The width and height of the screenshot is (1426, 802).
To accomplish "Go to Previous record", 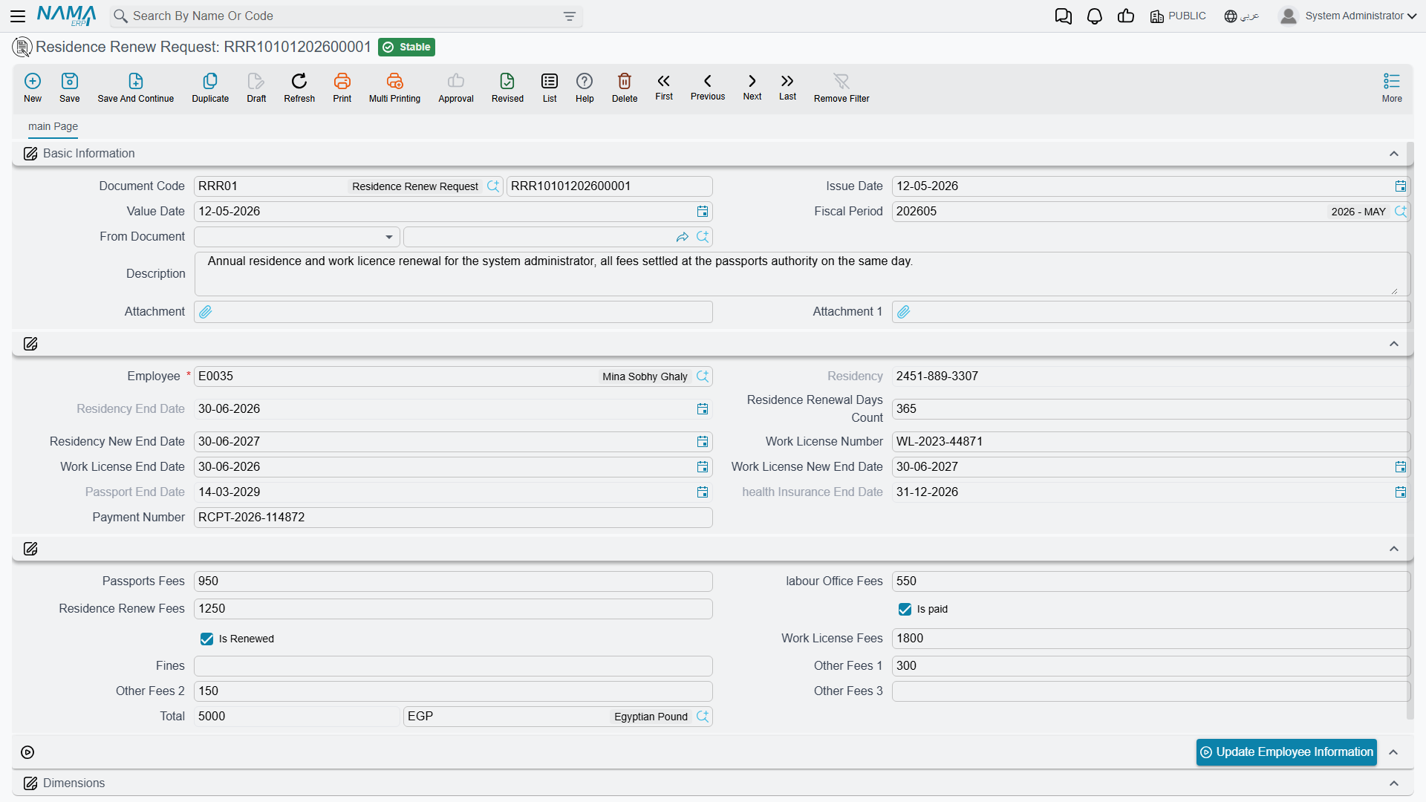I will coord(708,87).
